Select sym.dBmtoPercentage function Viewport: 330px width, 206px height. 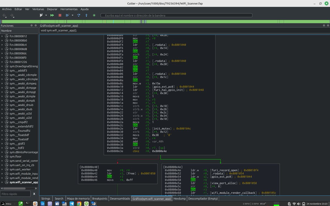coord(24,152)
